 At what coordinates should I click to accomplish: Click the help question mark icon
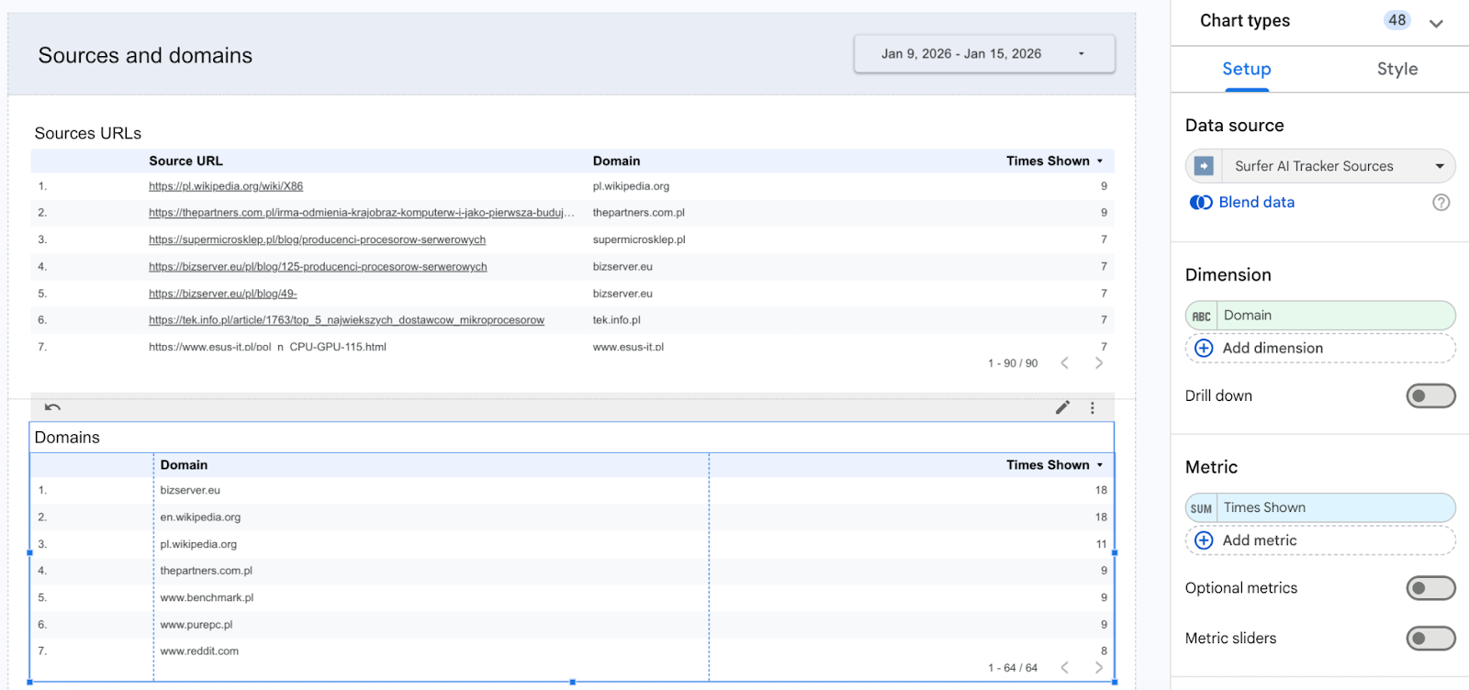coord(1441,203)
